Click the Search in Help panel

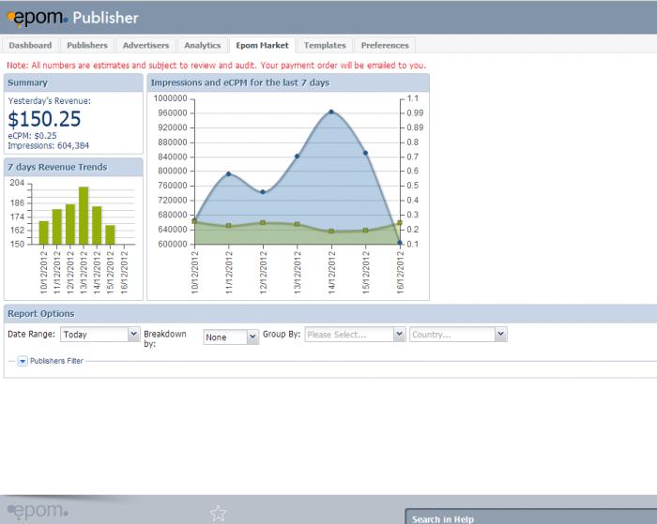(x=530, y=517)
